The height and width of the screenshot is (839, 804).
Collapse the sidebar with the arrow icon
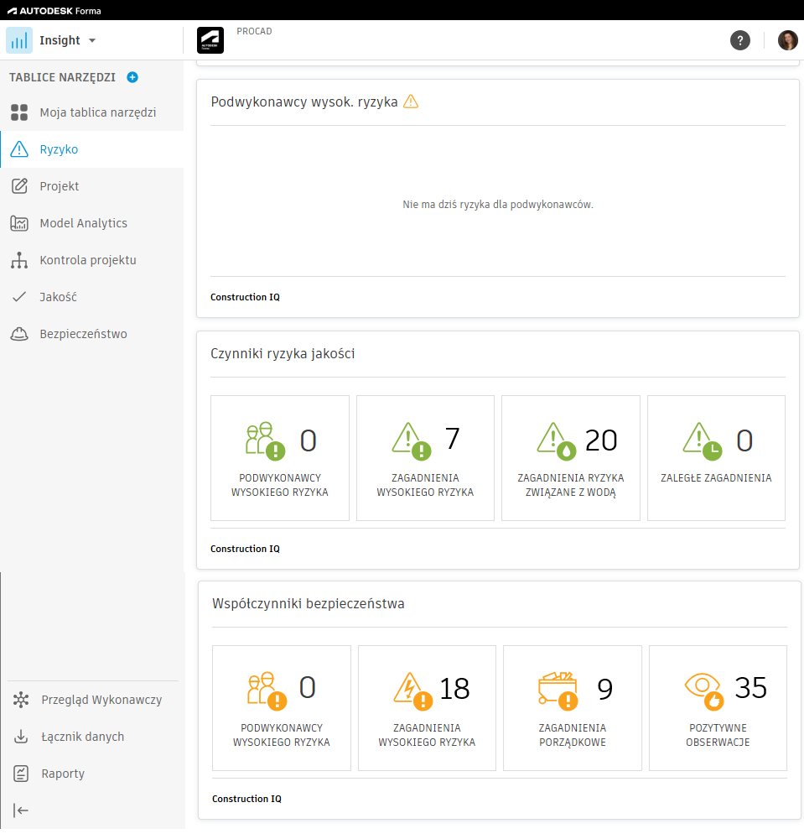pos(21,810)
